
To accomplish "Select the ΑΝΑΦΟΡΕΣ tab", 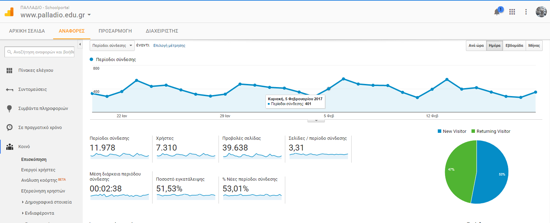I will tap(72, 31).
